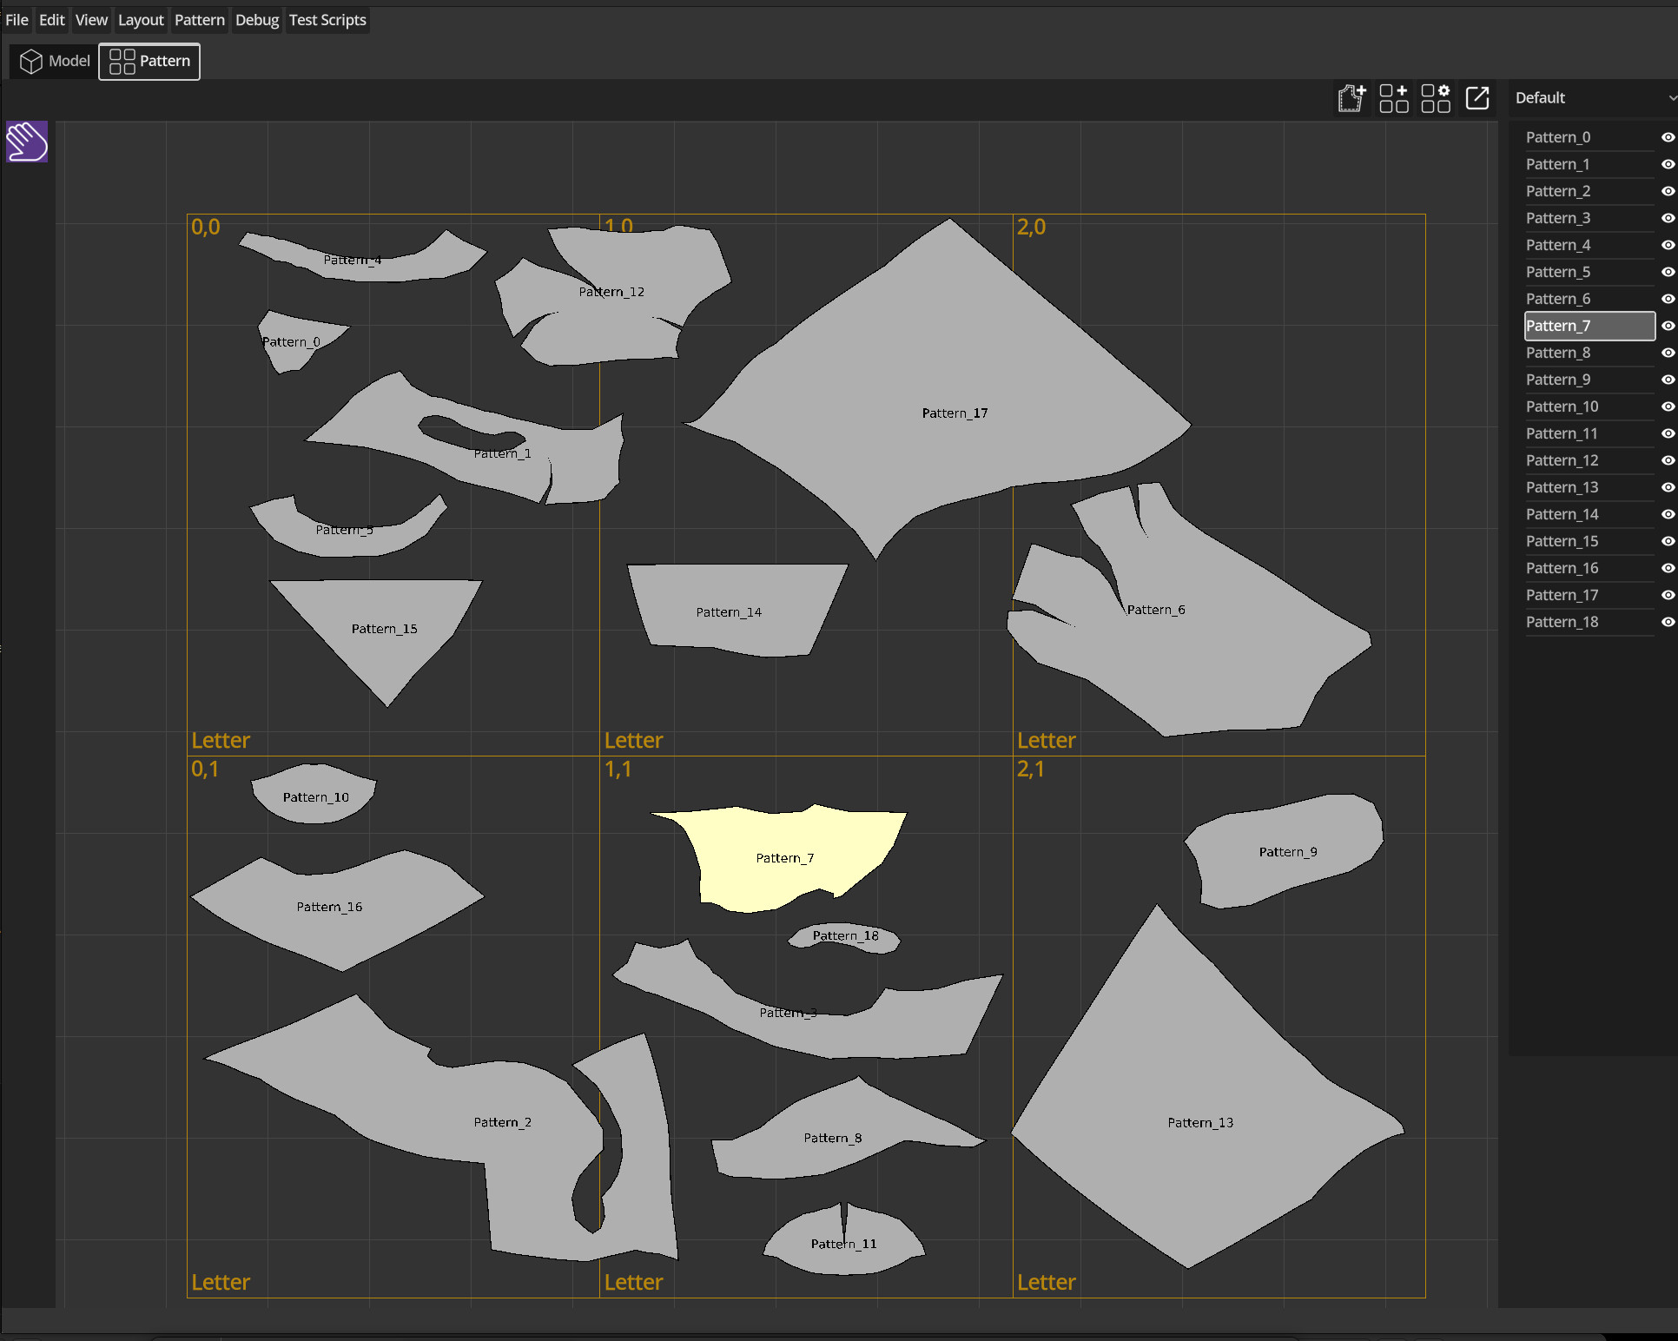Screen dimensions: 1678x1341
Task: Click the add seam allowance pattern icon
Action: click(1351, 98)
